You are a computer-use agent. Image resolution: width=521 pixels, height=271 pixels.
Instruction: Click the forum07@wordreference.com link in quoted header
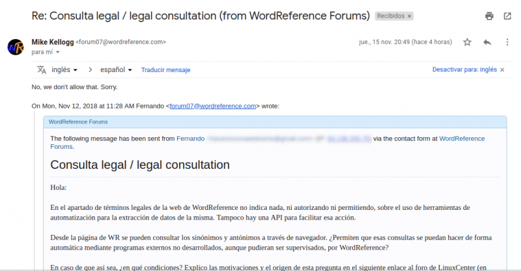tap(212, 106)
